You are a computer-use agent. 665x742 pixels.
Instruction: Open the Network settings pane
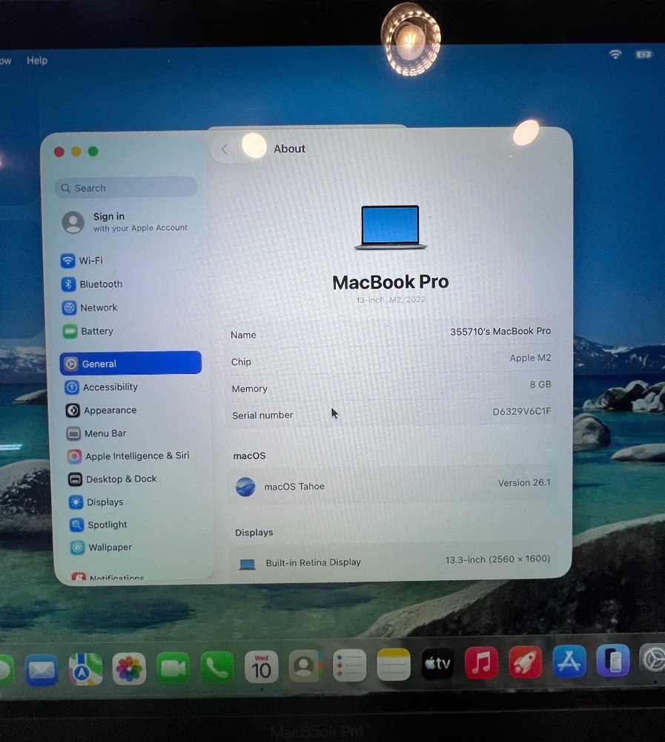click(98, 308)
